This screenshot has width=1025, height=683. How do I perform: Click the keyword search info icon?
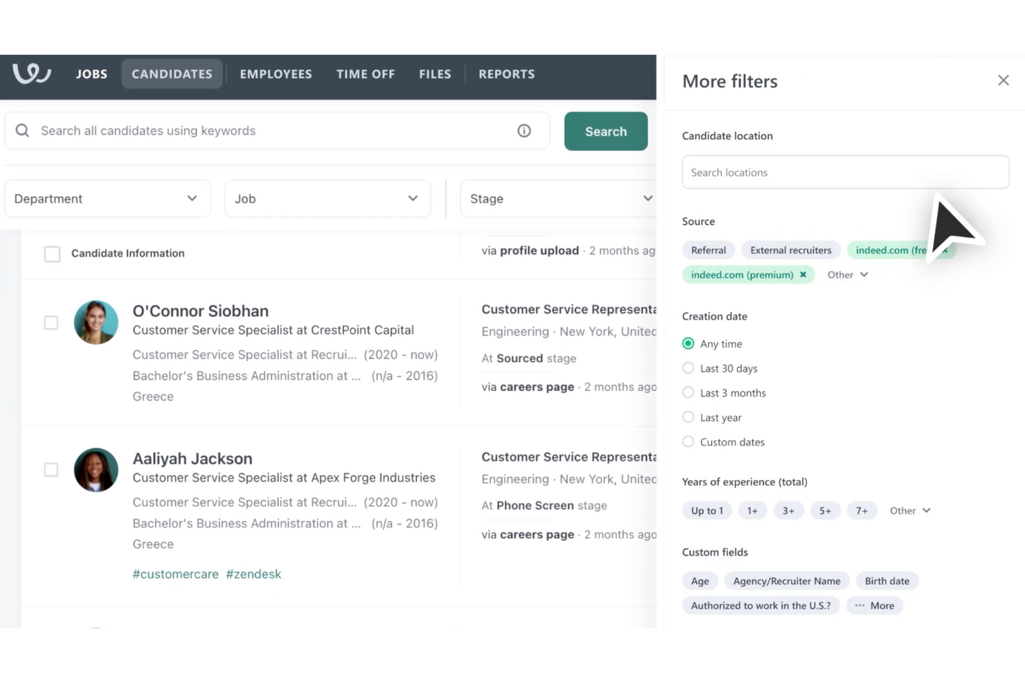pos(524,130)
